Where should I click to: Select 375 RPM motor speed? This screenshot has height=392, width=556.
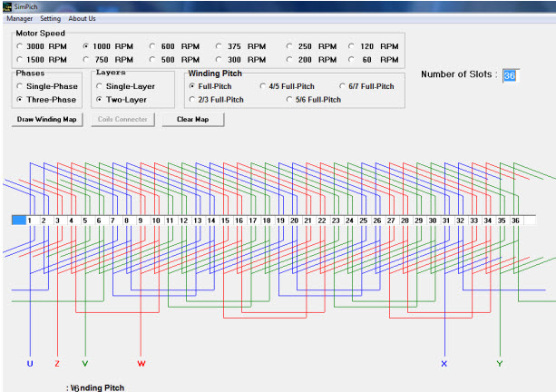(x=240, y=46)
